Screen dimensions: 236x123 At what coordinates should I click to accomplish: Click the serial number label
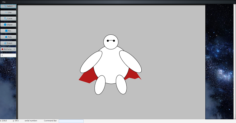point(31,121)
